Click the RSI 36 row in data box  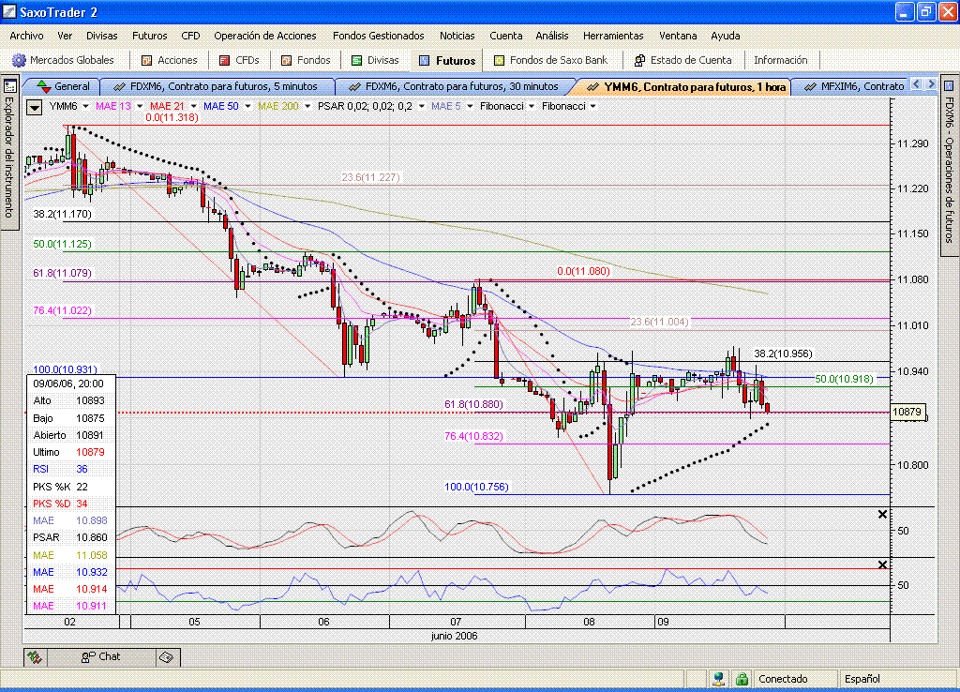70,469
